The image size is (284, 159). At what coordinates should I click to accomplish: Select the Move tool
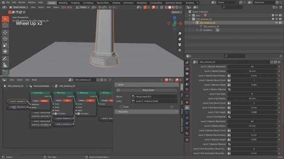coord(5,32)
